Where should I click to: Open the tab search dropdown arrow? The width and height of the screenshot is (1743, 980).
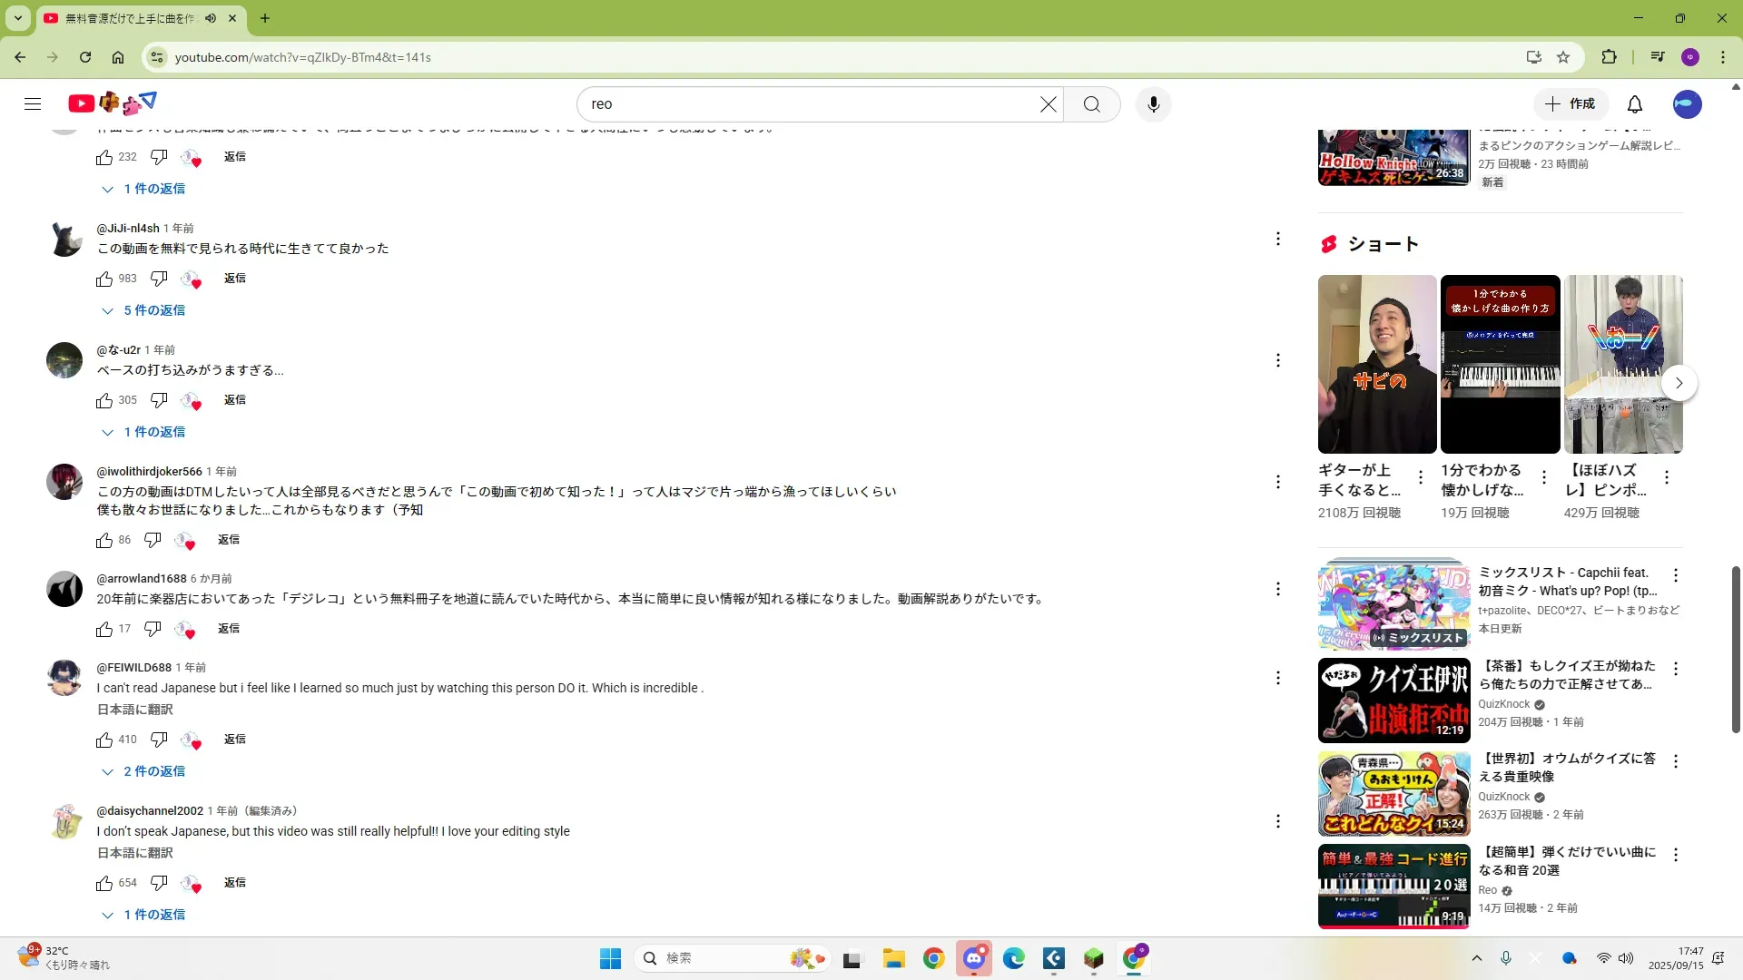tap(17, 18)
